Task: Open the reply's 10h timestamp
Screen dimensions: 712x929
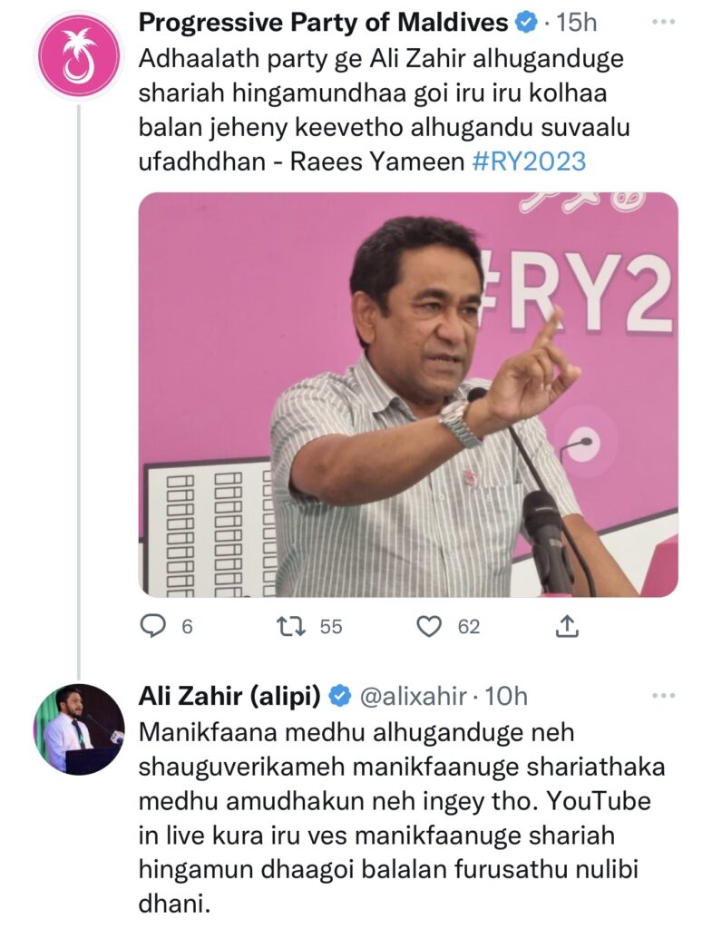Action: [x=507, y=697]
